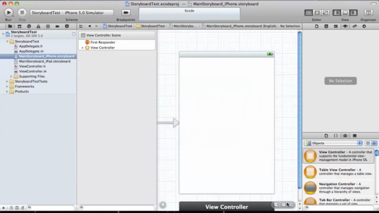Switch library to list view
Viewport: 379px width, 213px height.
[374, 143]
